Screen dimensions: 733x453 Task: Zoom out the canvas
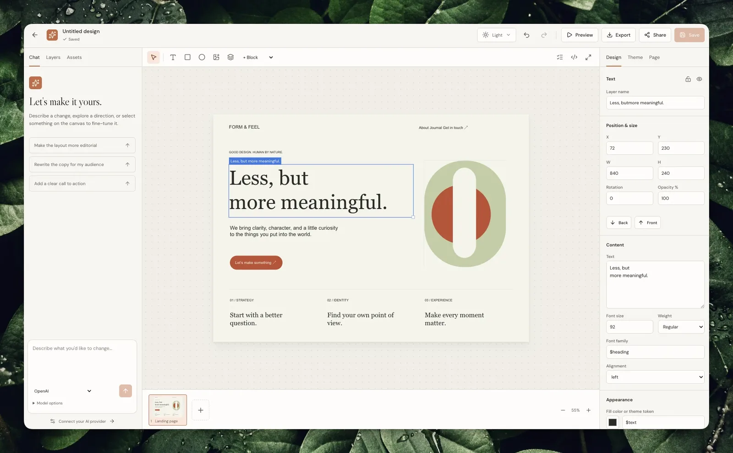point(563,410)
